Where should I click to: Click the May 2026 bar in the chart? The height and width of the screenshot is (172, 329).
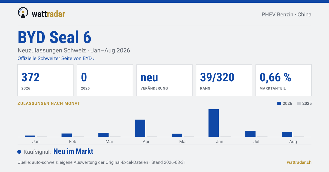click(x=177, y=135)
